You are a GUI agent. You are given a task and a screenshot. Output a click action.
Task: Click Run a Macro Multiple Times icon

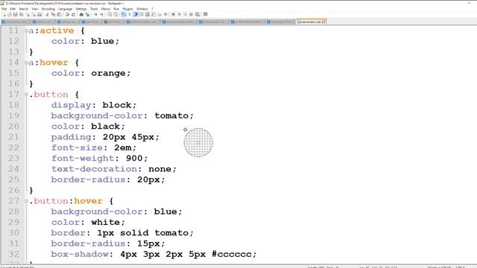(x=191, y=14)
